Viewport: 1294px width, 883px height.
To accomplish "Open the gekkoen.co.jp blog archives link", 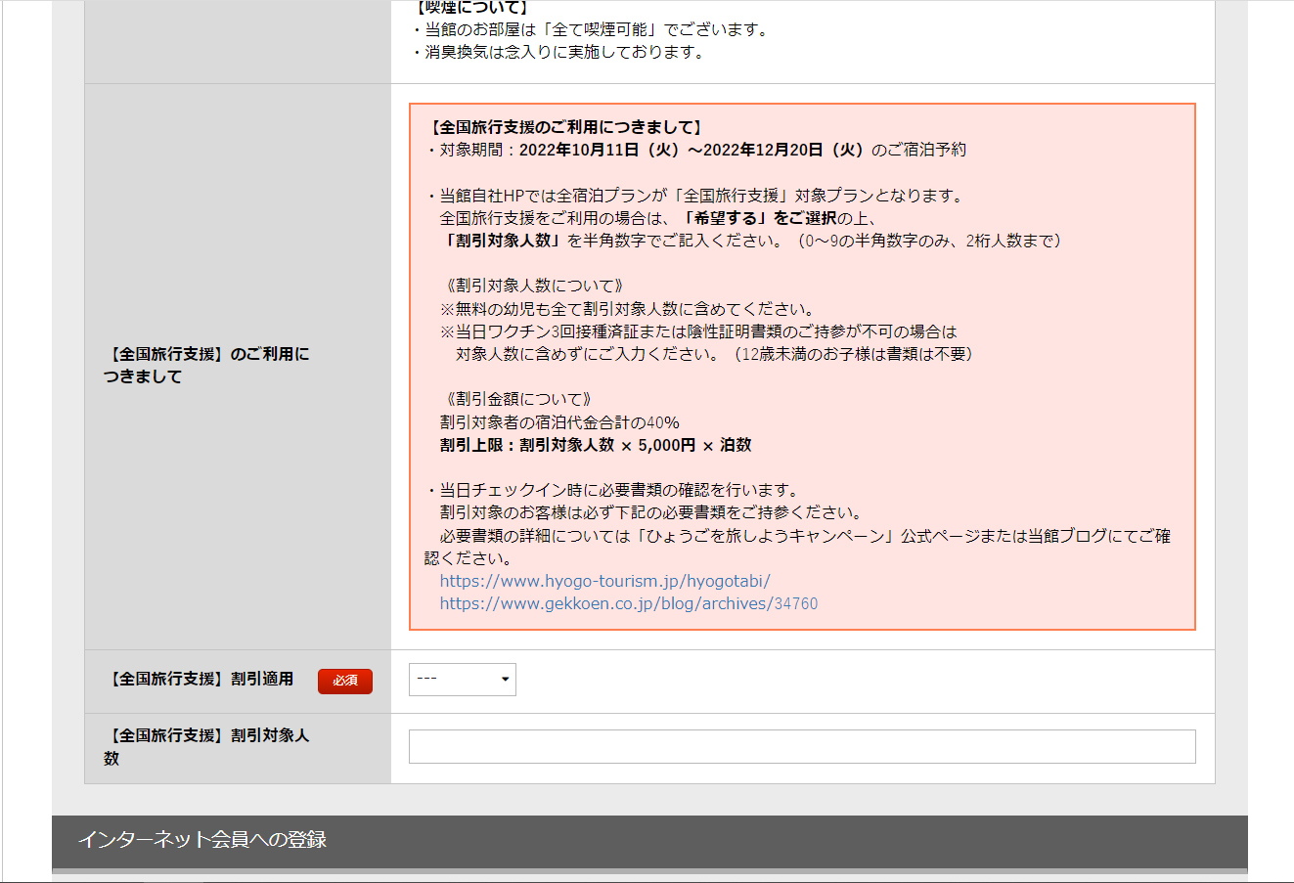I will point(628,603).
